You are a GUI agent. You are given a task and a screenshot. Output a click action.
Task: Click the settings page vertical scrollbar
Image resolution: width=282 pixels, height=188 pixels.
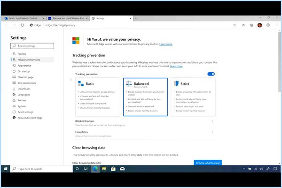tap(279, 62)
